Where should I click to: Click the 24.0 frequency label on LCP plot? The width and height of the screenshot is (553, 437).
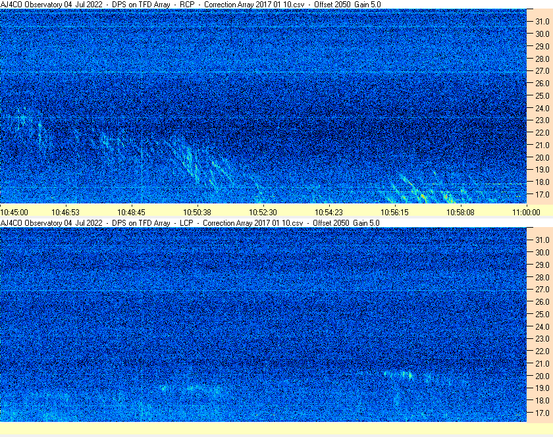pyautogui.click(x=542, y=326)
